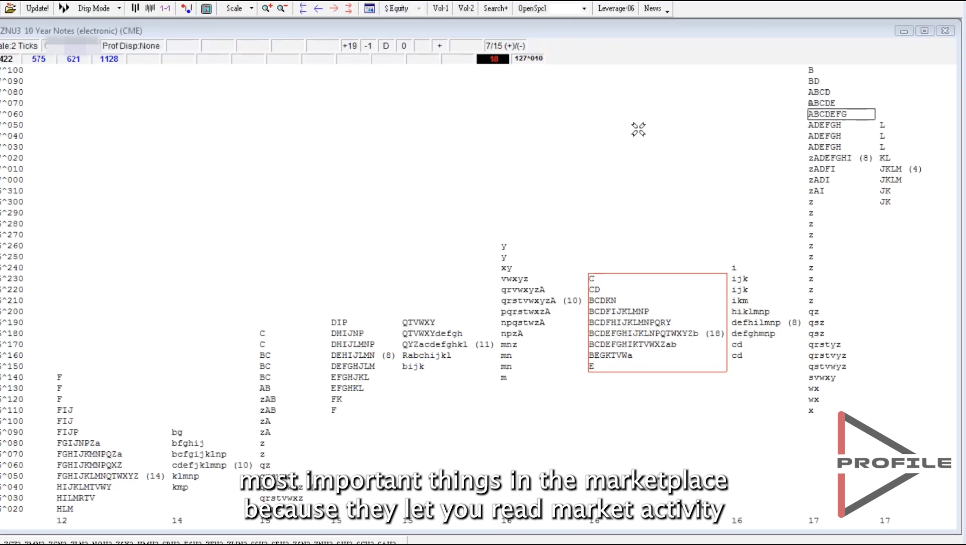Click the Search+ button
The width and height of the screenshot is (966, 545).
495,8
